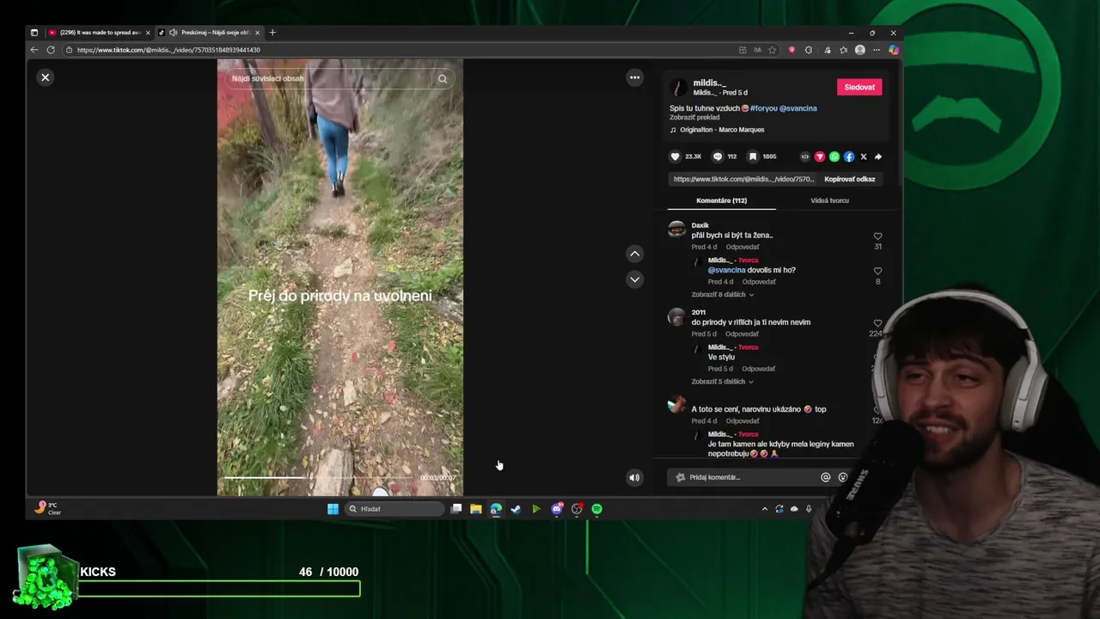
Task: Open the Windows Start menu
Action: (x=333, y=509)
